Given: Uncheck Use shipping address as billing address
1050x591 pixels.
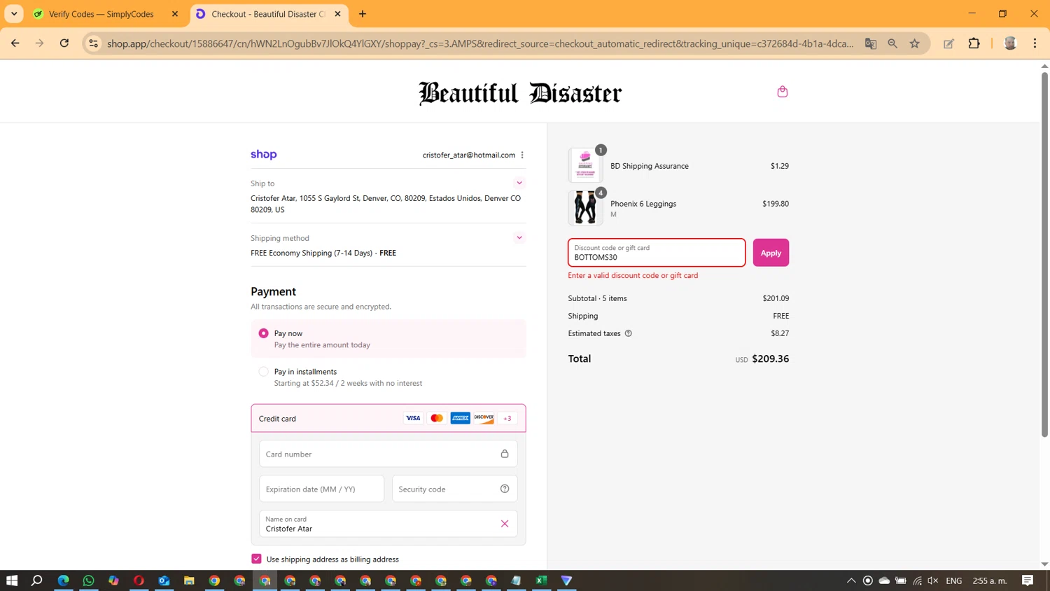Looking at the screenshot, I should [x=256, y=559].
